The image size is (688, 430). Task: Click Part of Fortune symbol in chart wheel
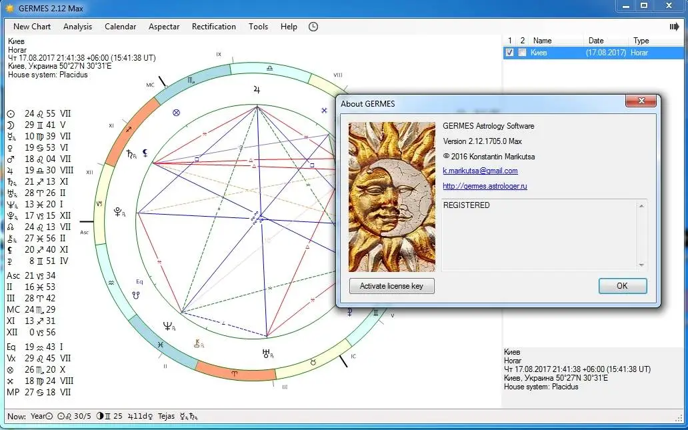click(x=177, y=112)
